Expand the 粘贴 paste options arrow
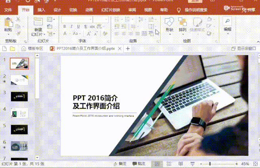 click(8, 34)
